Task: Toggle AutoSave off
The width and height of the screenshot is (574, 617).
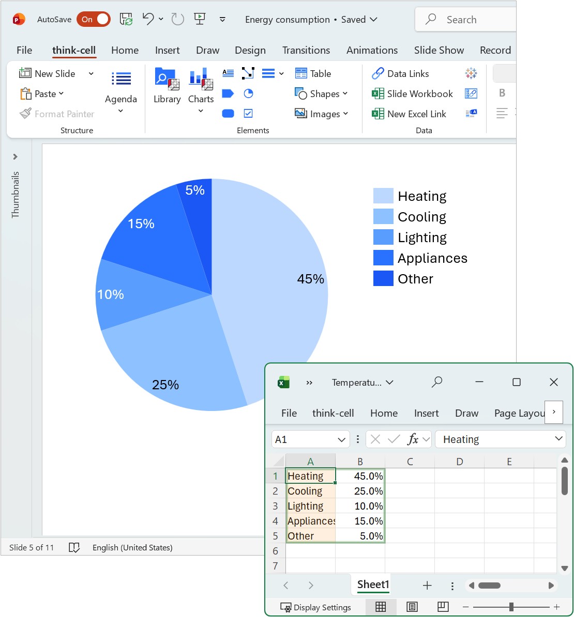Action: [x=94, y=20]
